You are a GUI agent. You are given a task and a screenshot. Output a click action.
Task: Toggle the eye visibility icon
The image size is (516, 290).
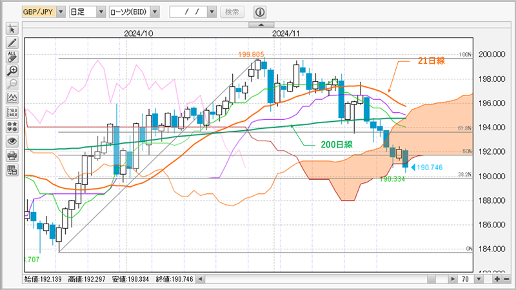pyautogui.click(x=12, y=141)
